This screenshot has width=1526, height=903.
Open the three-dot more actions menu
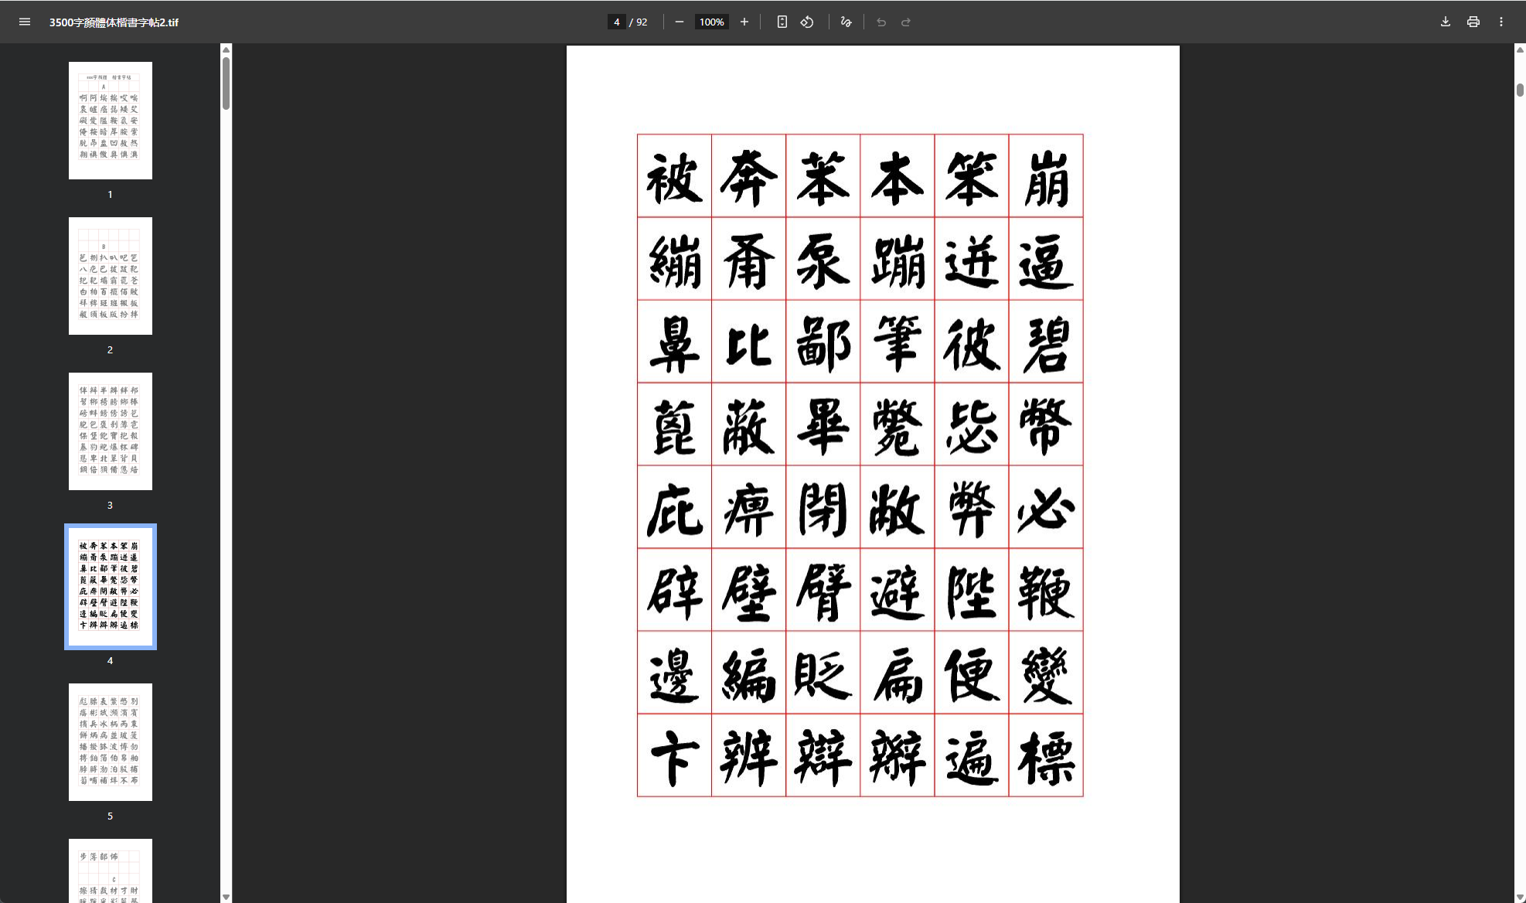click(1500, 22)
